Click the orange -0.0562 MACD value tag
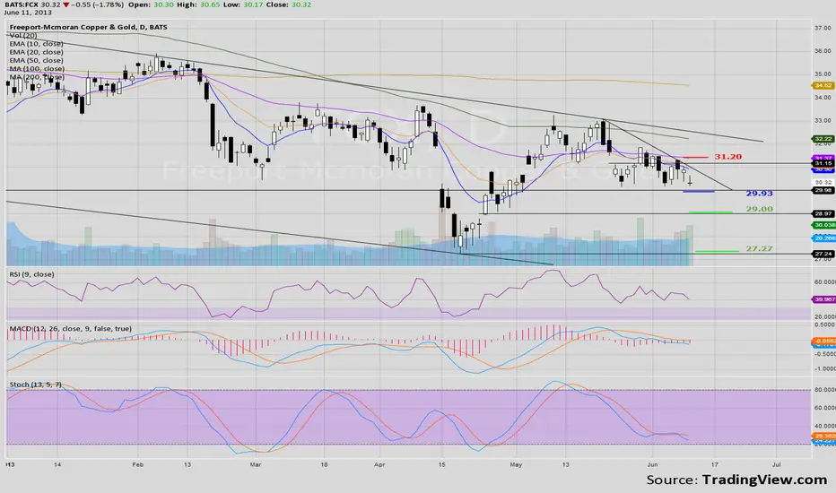Viewport: 836px width, 493px height. 824,342
